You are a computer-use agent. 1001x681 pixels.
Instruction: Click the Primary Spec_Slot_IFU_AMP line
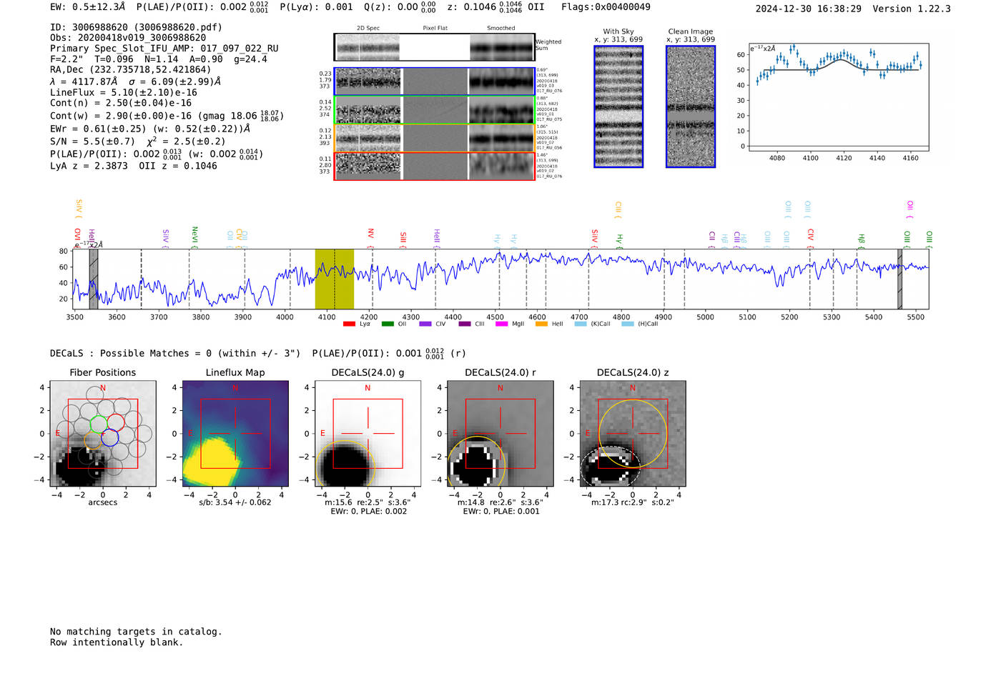tap(164, 49)
